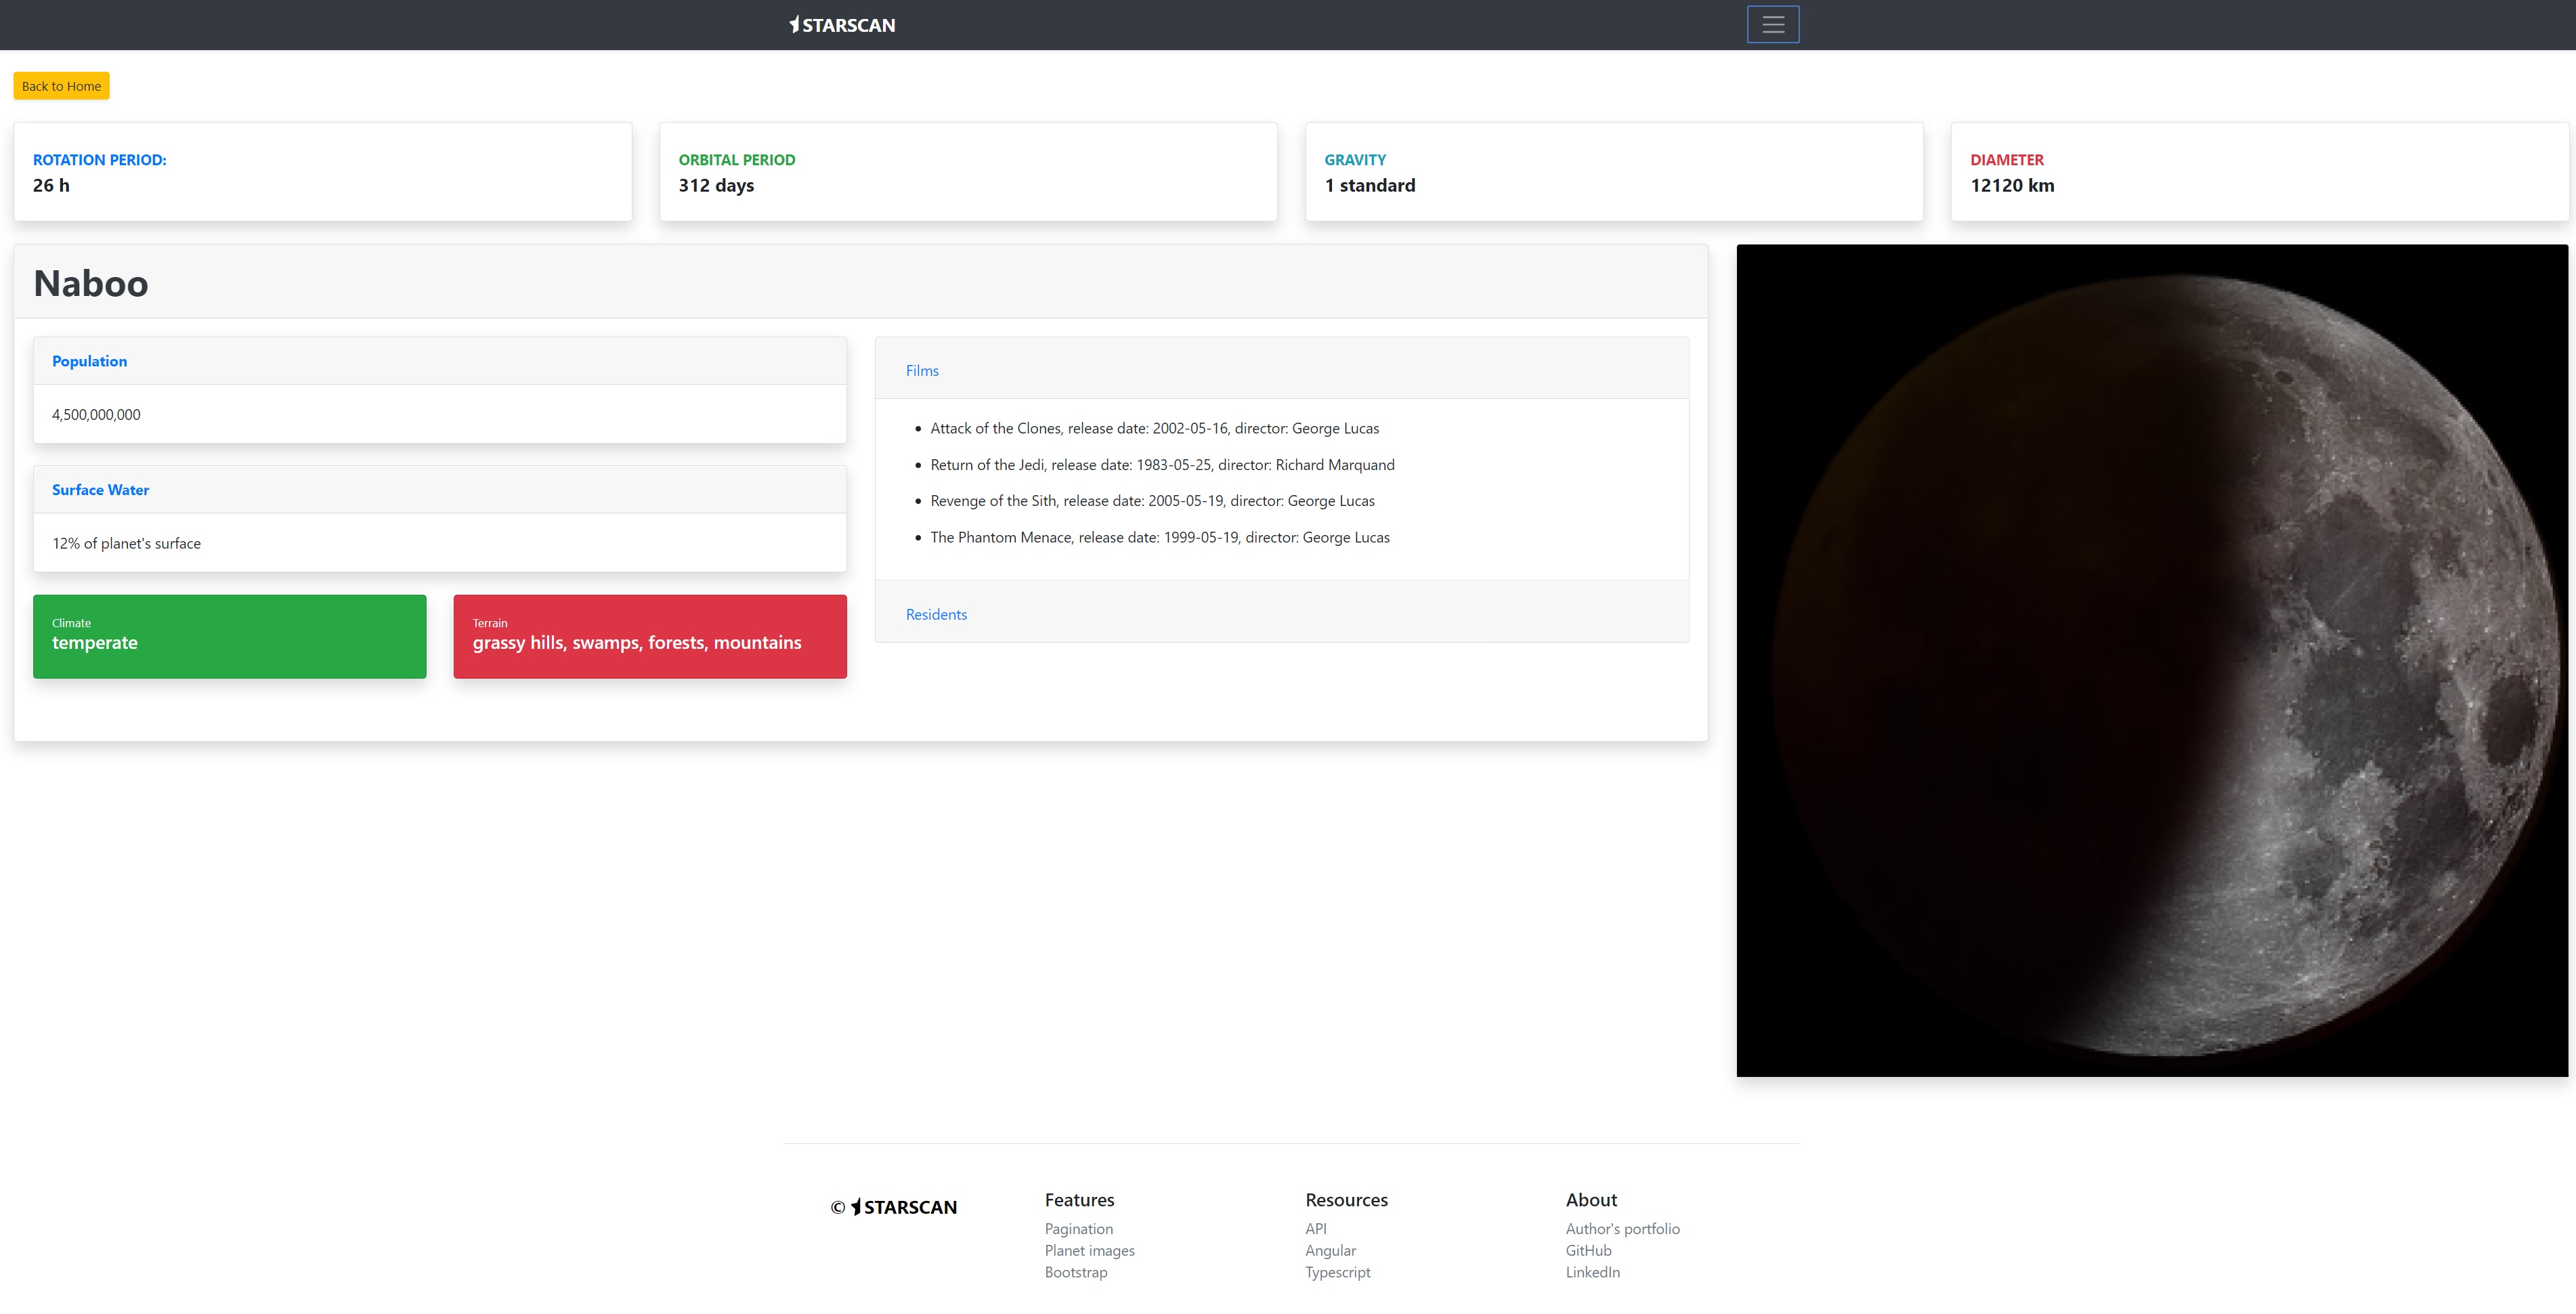This screenshot has height=1314, width=2576.
Task: Open the LinkedIn link in footer
Action: click(x=1592, y=1272)
